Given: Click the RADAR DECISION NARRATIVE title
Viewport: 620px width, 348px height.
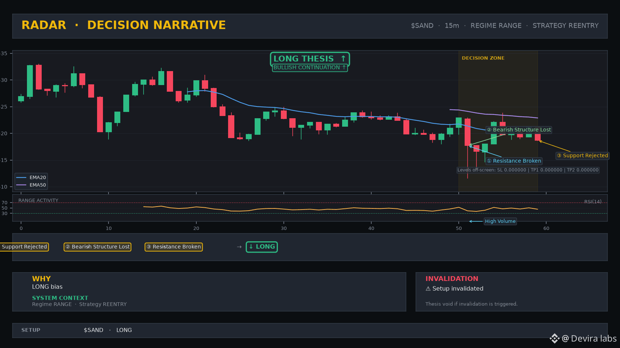Looking at the screenshot, I should coord(124,25).
